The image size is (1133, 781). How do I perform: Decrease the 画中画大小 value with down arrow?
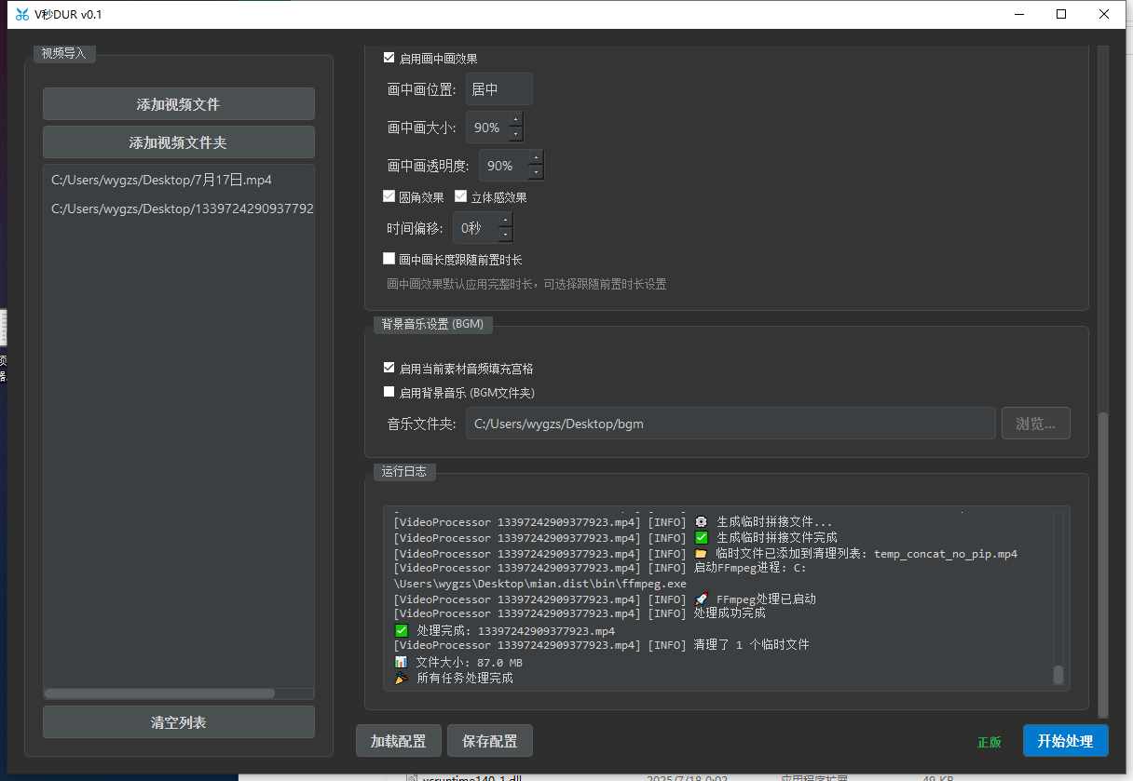515,135
